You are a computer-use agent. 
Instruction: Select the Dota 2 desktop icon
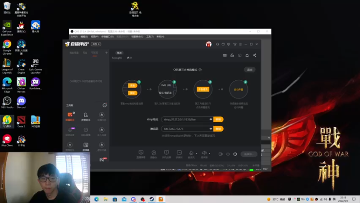(x=21, y=121)
